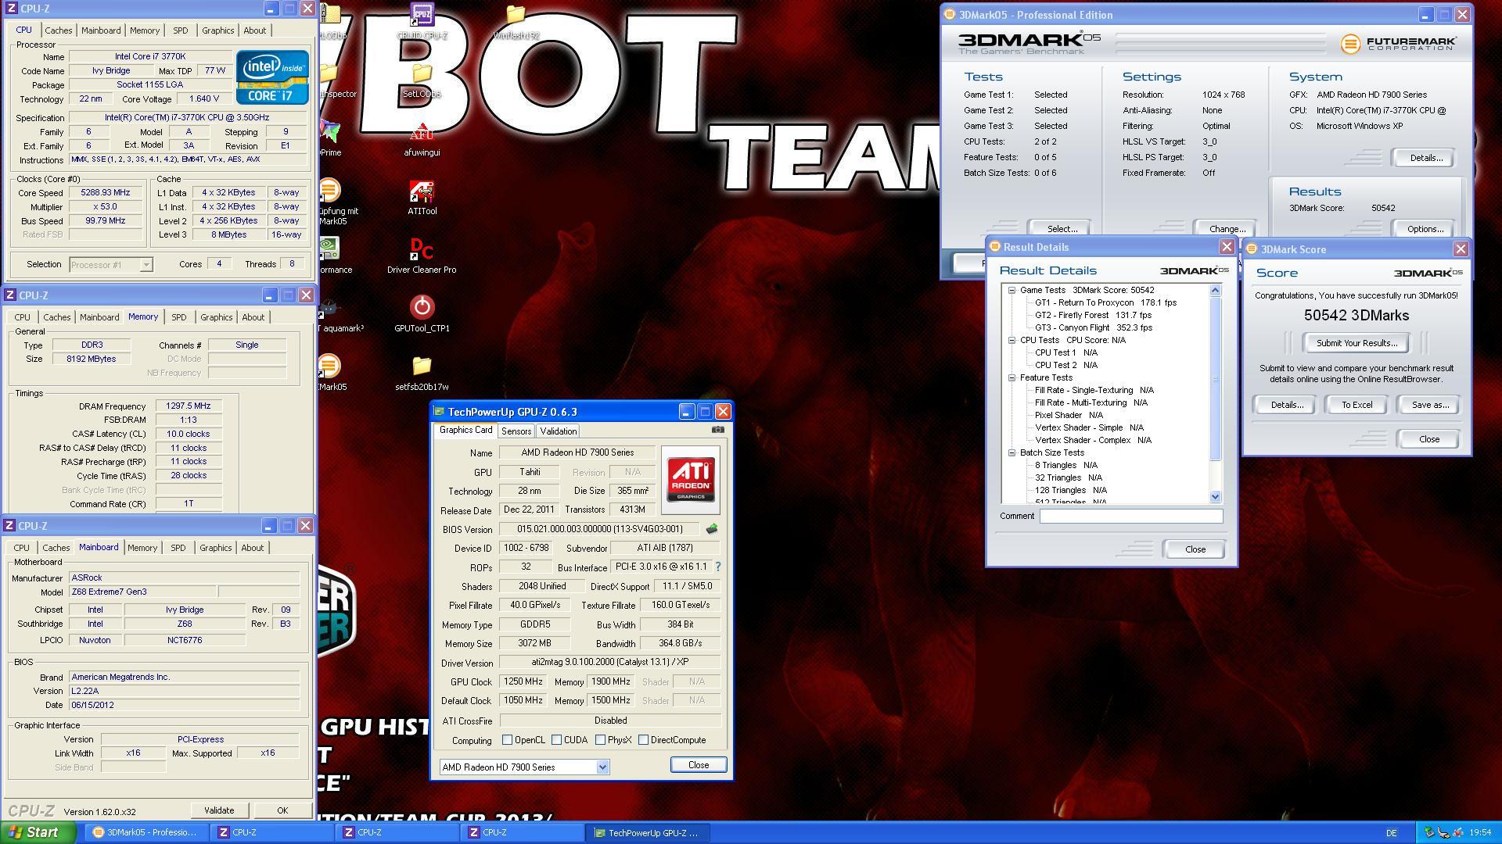This screenshot has width=1502, height=844.
Task: Switch to the Validation tab in GPU-Z
Action: click(x=558, y=431)
